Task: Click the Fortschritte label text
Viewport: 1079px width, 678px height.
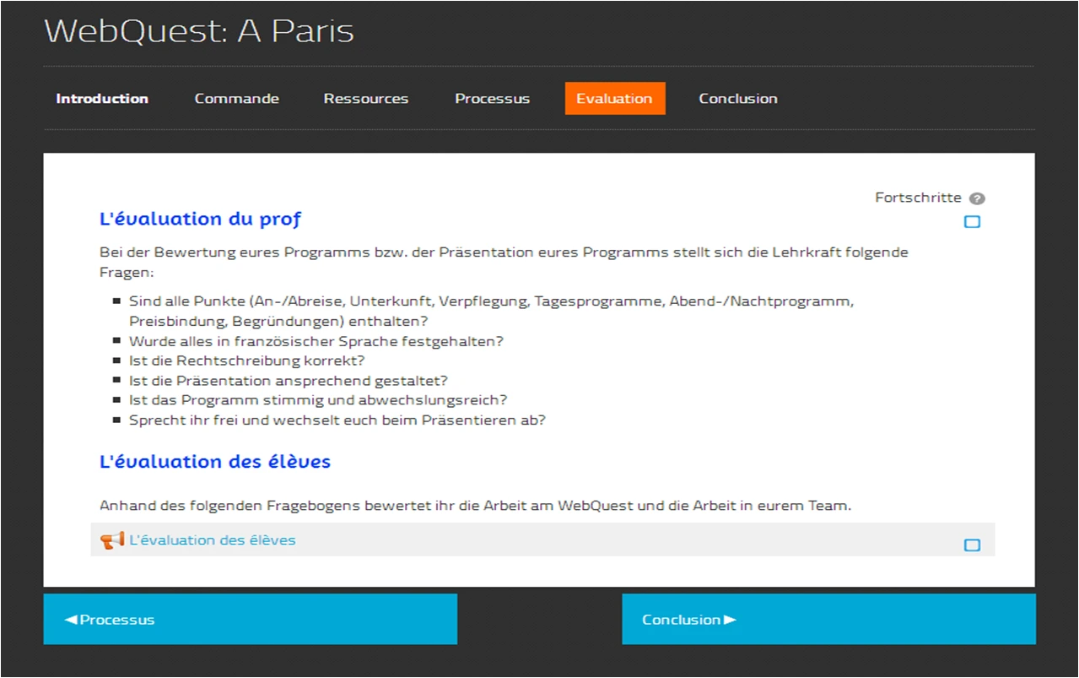Action: (x=918, y=198)
